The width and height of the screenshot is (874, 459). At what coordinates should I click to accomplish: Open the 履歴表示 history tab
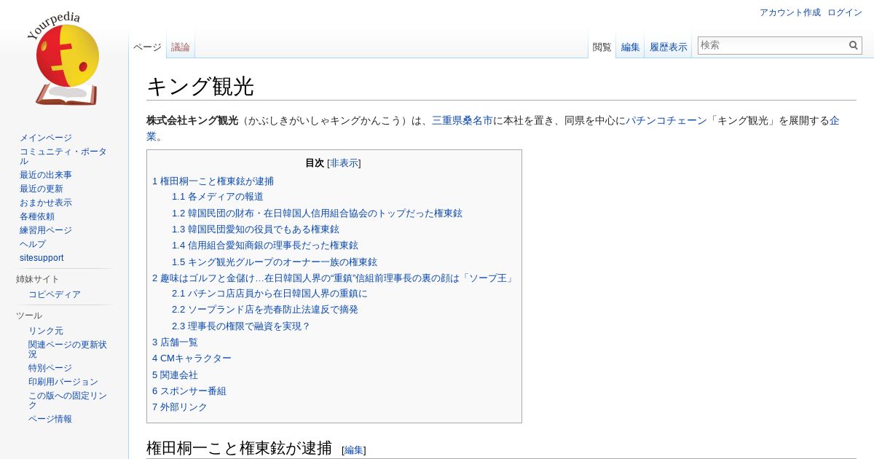pos(669,47)
